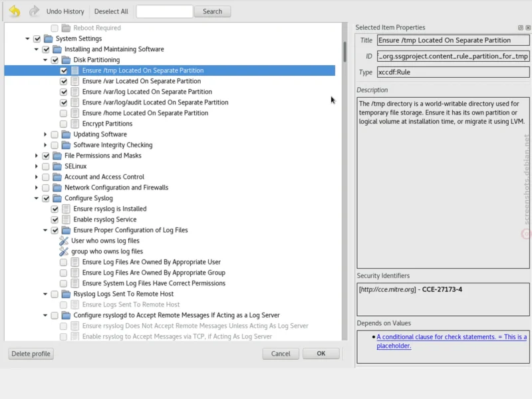Screen dimensions: 532x399
Task: Click the Installing and Maintaining Software folder icon
Action: [x=57, y=49]
